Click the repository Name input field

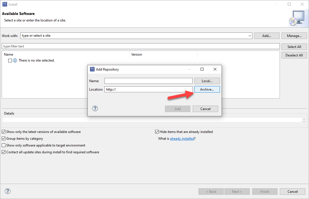click(148, 81)
